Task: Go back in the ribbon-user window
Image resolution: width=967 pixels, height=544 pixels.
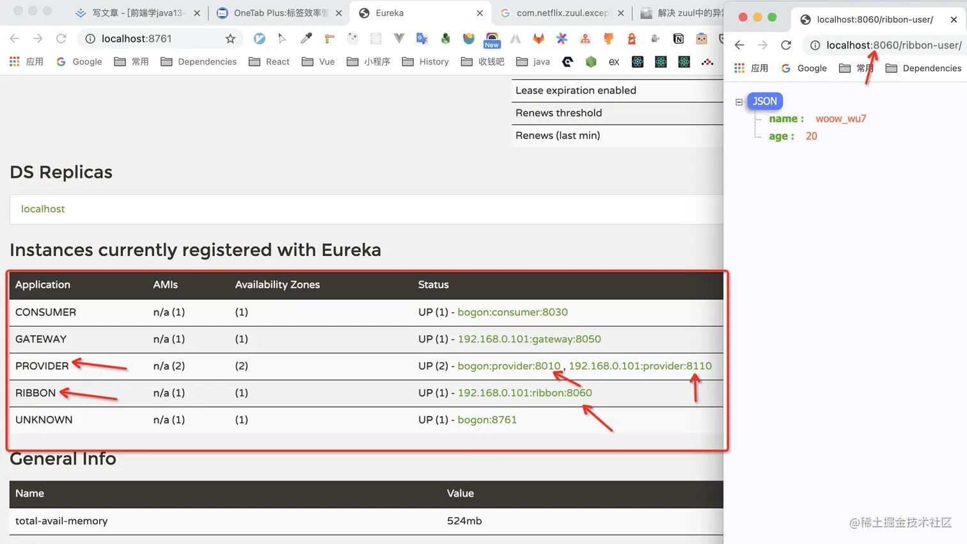Action: 739,45
